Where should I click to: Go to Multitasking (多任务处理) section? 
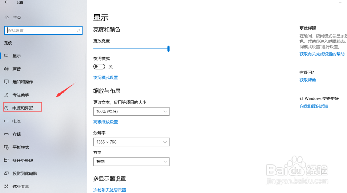click(x=23, y=160)
